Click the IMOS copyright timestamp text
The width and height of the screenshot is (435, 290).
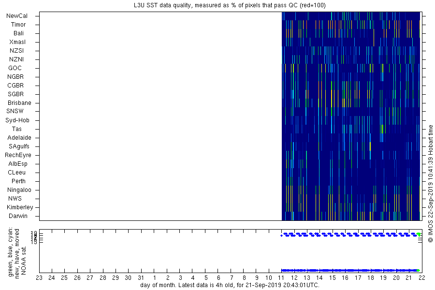tap(430, 183)
